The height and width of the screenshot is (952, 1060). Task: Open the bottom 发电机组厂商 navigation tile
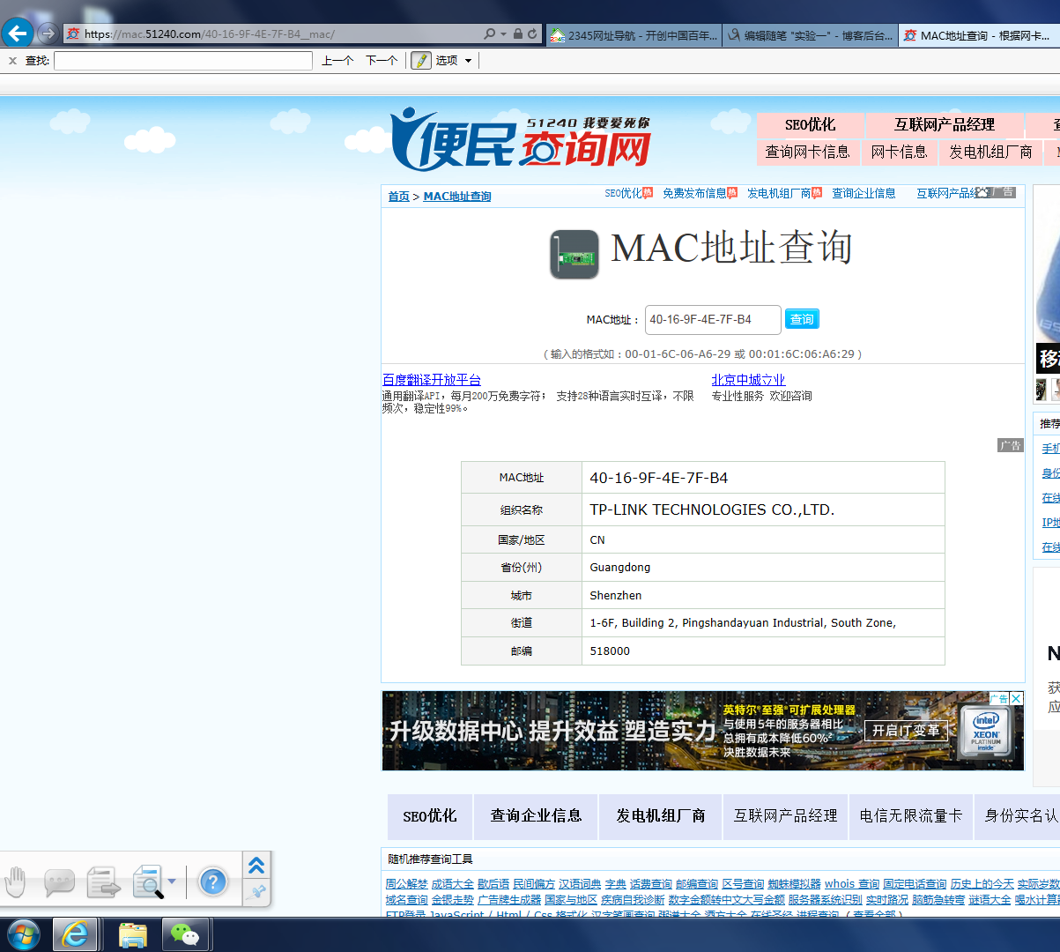point(661,816)
